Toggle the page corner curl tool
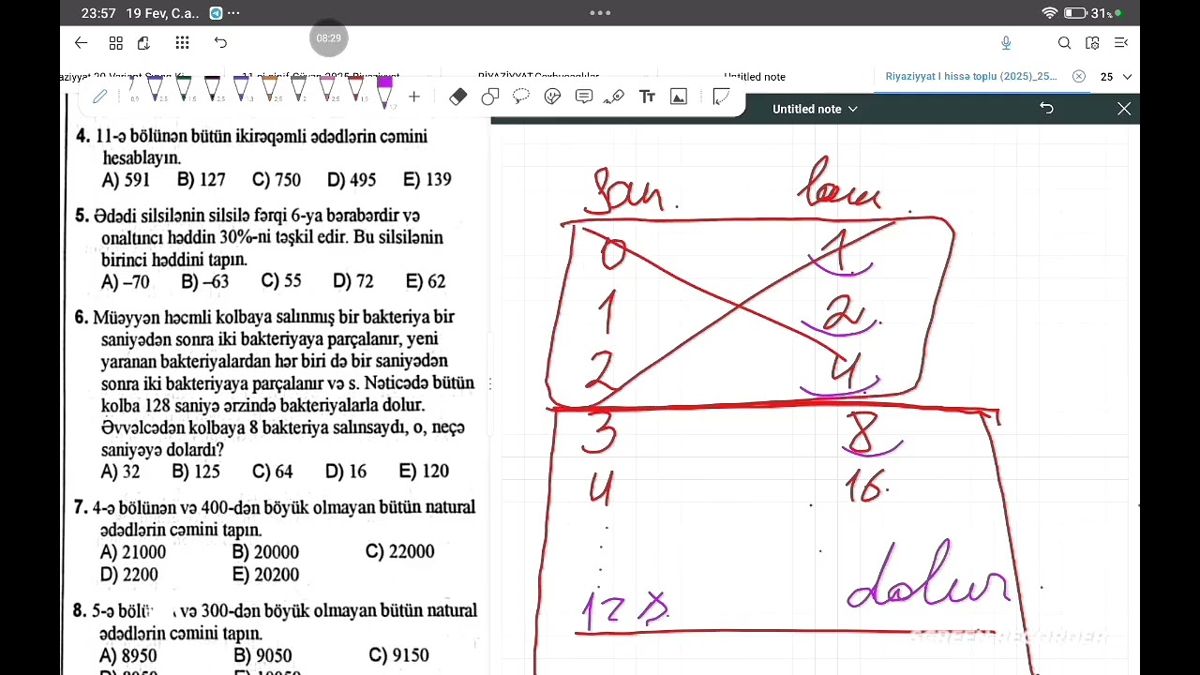The width and height of the screenshot is (1200, 675). [721, 97]
